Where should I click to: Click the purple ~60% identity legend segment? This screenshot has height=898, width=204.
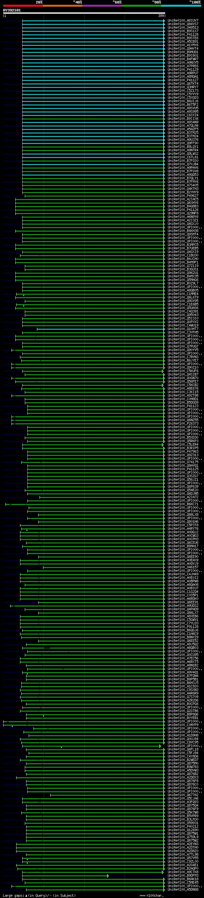pyautogui.click(x=102, y=6)
